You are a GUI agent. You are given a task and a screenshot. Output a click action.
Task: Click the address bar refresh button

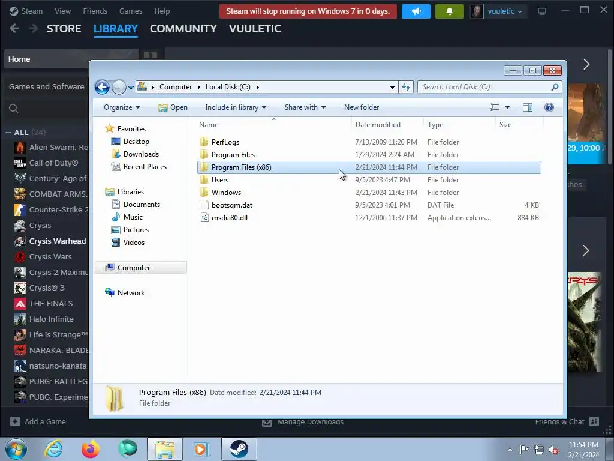point(406,87)
